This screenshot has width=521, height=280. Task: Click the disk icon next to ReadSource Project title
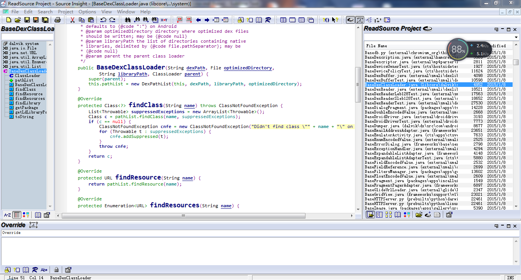428,29
